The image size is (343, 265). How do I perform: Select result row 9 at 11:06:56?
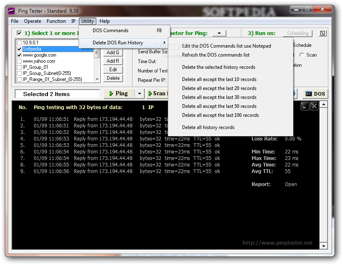(120, 171)
